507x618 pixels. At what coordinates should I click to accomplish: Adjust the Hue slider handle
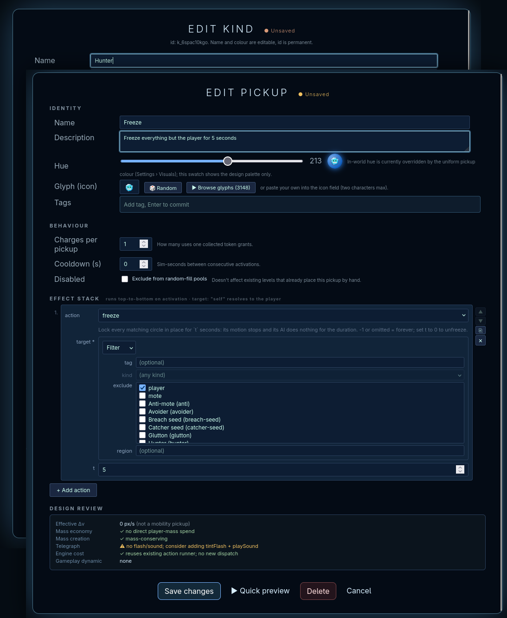click(x=228, y=161)
